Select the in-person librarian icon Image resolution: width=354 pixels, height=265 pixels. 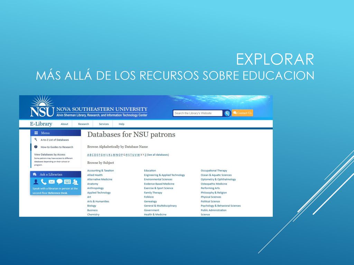tap(36, 181)
